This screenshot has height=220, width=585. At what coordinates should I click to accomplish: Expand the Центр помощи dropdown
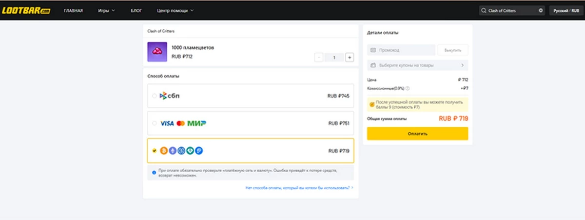[x=175, y=10]
